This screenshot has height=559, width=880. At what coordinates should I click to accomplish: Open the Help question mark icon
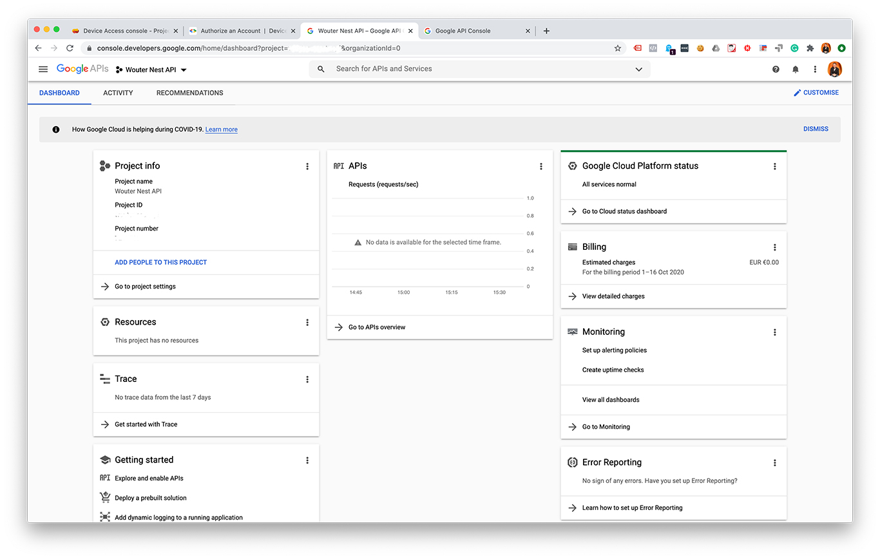click(x=776, y=70)
